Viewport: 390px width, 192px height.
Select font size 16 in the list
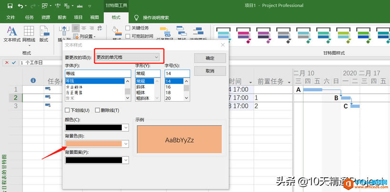click(x=168, y=87)
